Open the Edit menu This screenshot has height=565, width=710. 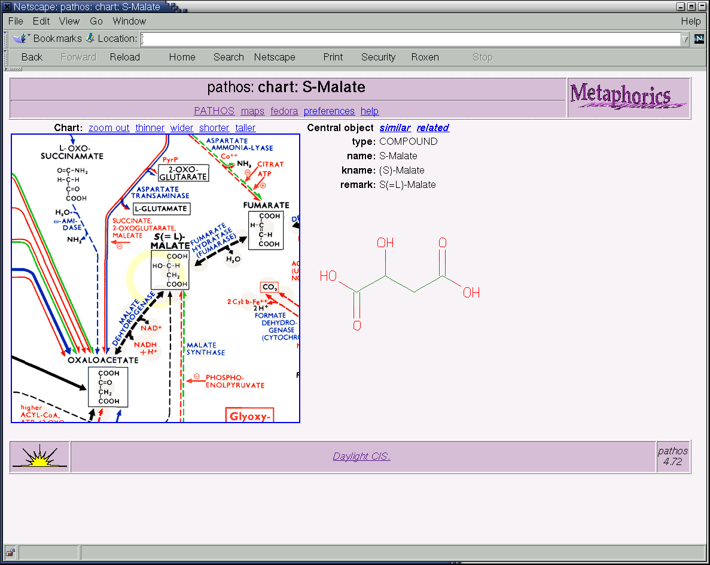[x=41, y=22]
